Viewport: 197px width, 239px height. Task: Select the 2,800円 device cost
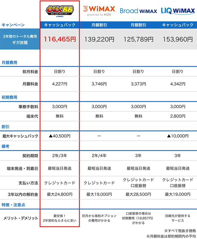point(178,116)
